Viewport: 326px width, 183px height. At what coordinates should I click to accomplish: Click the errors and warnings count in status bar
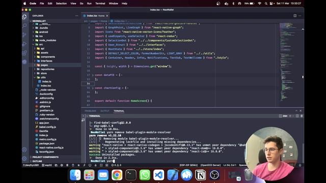117,165
